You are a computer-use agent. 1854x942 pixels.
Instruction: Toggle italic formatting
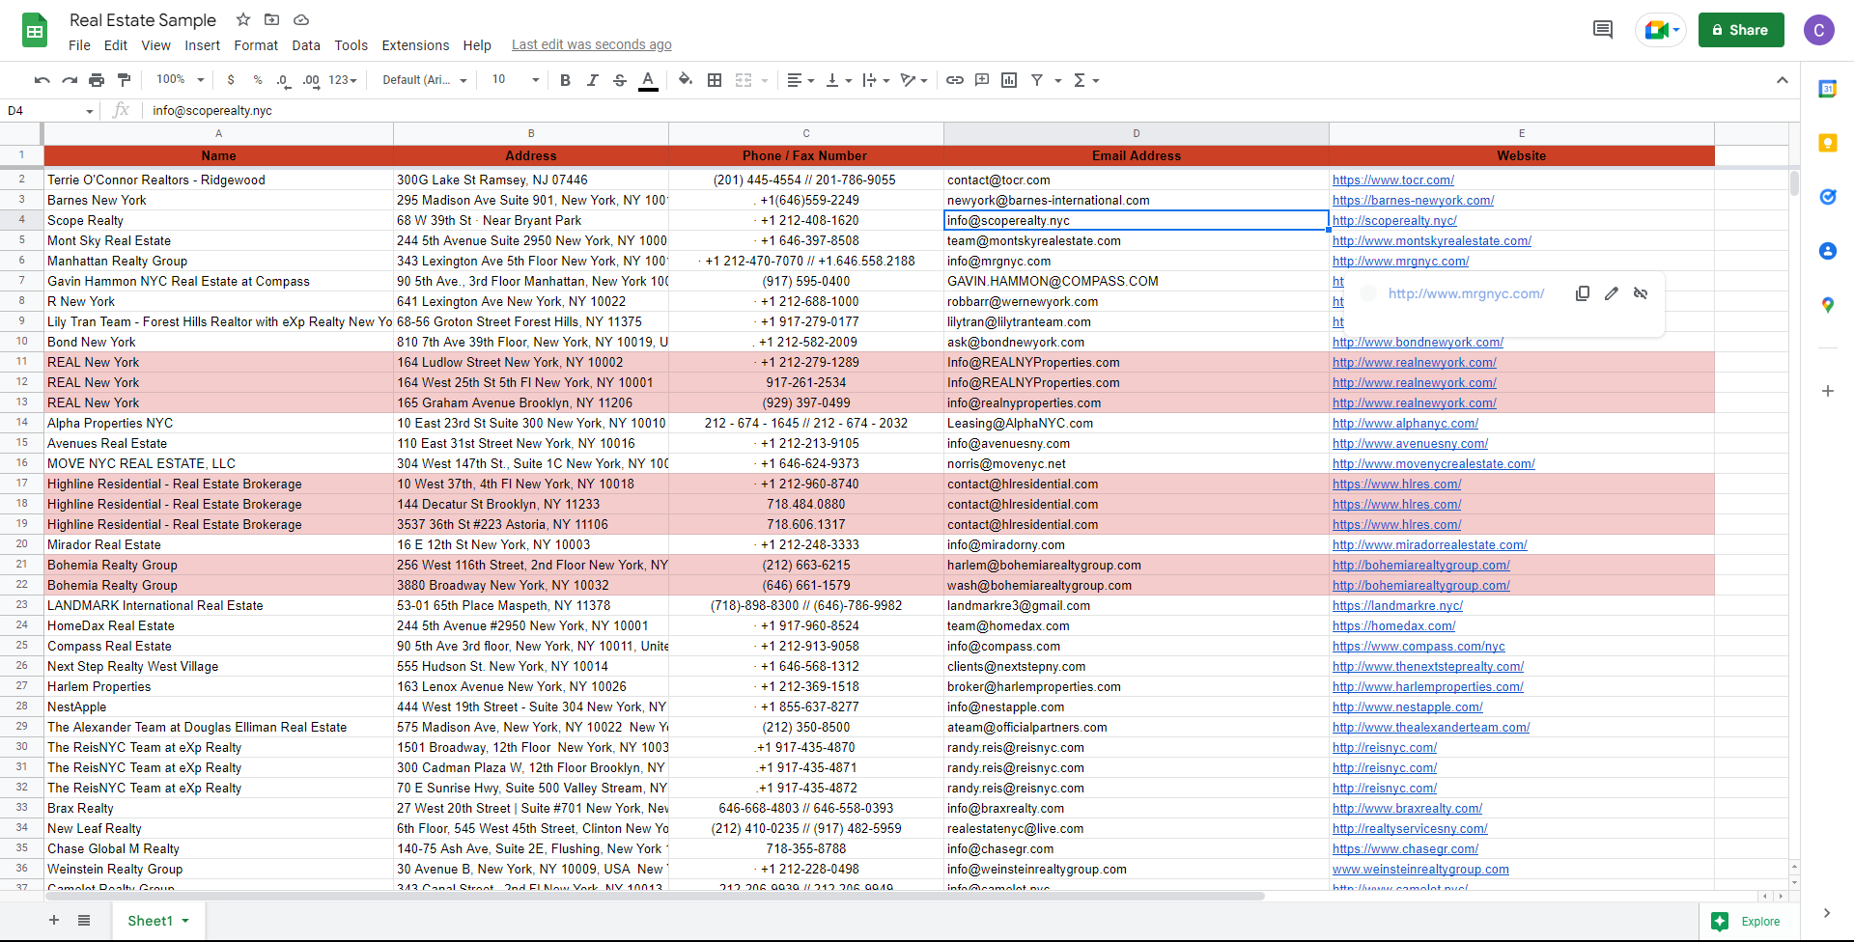593,80
